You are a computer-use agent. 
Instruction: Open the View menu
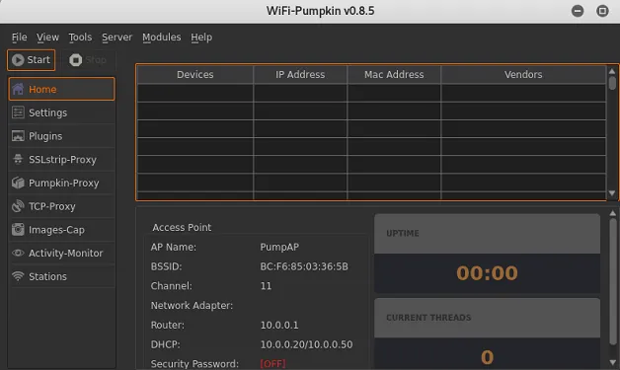click(47, 37)
